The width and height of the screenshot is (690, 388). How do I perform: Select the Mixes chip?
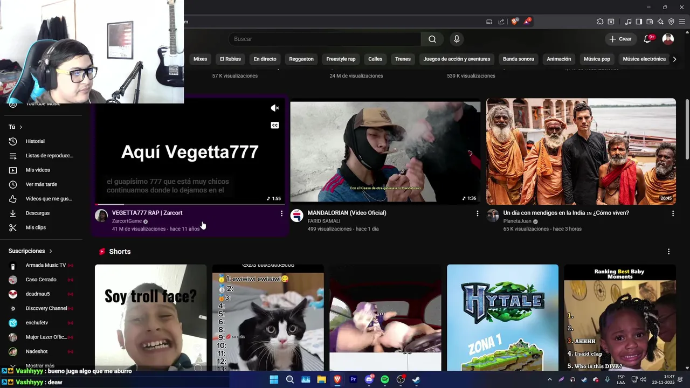[x=200, y=59]
